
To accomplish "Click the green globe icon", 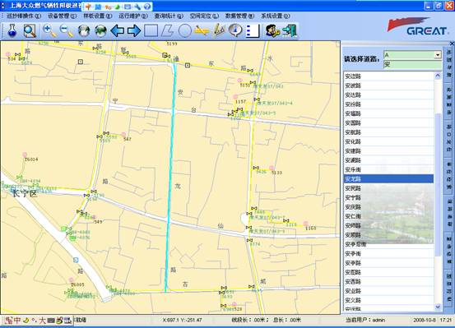I will 100,30.
